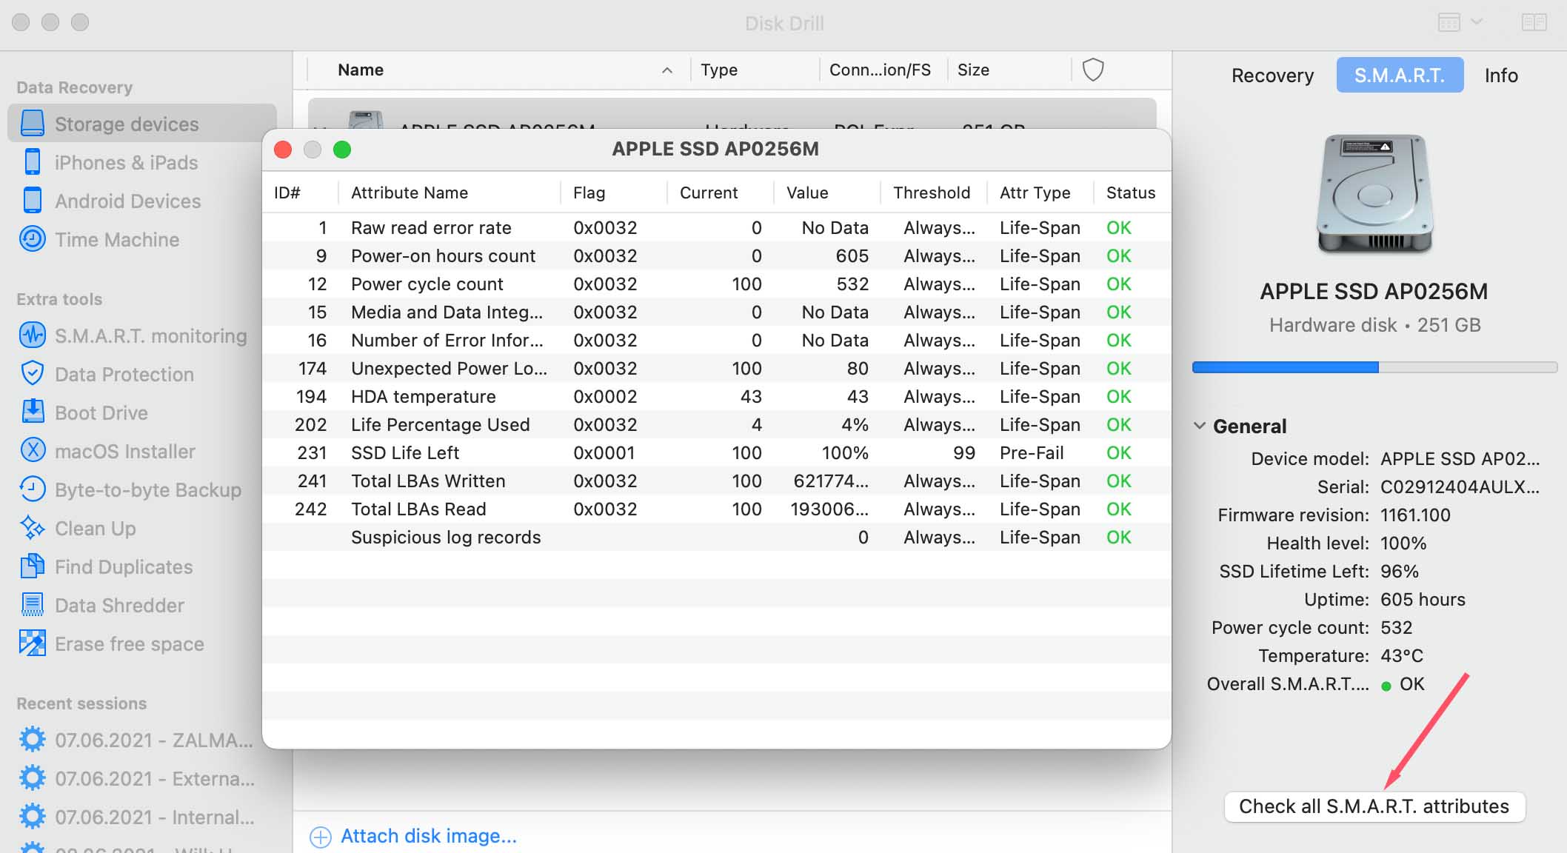1567x853 pixels.
Task: Select Storage devices in sidebar
Action: (141, 124)
